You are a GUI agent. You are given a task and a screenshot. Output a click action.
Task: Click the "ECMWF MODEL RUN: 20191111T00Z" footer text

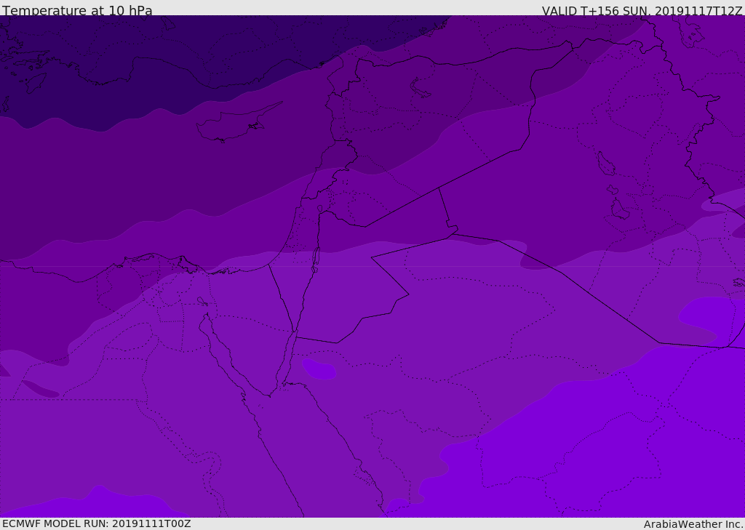[x=97, y=523]
